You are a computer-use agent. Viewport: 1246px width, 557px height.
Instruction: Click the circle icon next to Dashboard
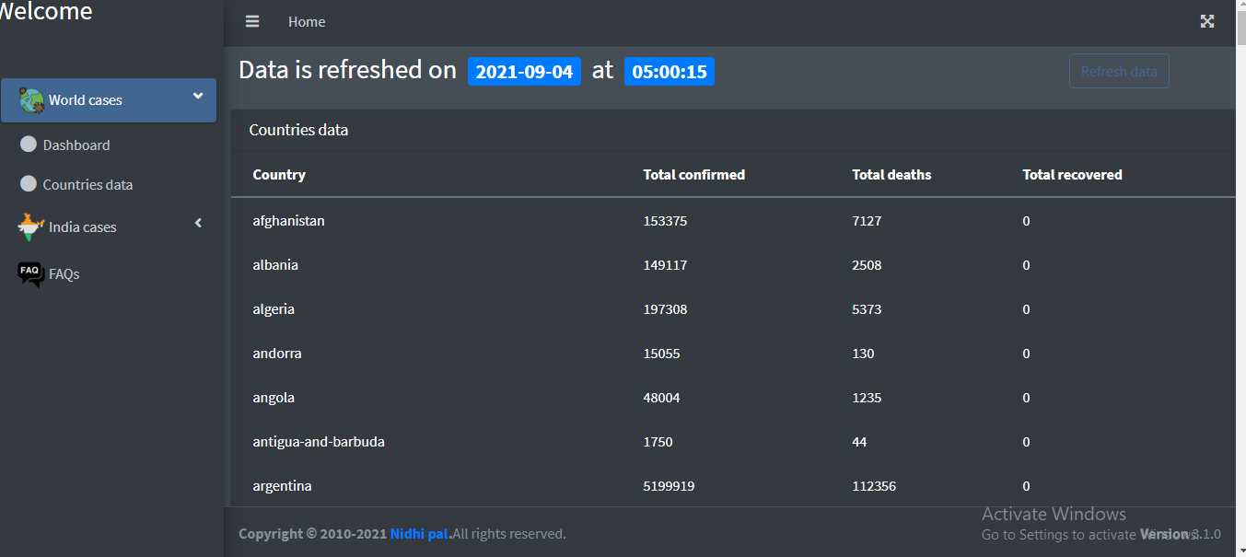(29, 145)
